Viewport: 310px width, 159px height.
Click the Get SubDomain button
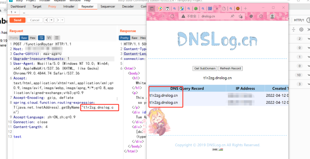(x=205, y=68)
